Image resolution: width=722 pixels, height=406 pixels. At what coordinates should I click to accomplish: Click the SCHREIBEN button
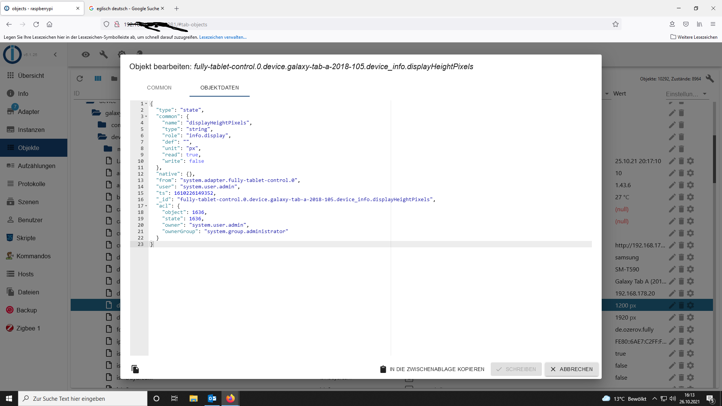pyautogui.click(x=516, y=369)
